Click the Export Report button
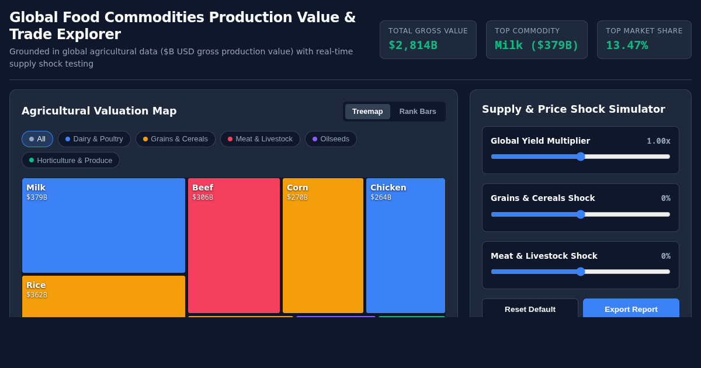The height and width of the screenshot is (368, 701). 631,309
